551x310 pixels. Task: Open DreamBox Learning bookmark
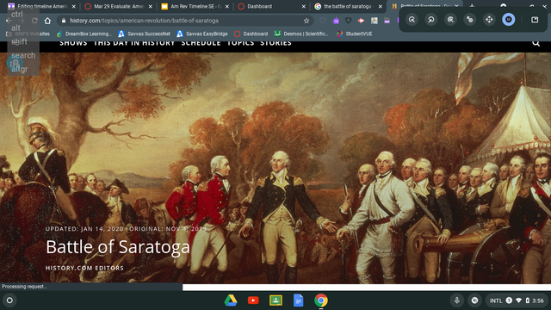pos(84,34)
